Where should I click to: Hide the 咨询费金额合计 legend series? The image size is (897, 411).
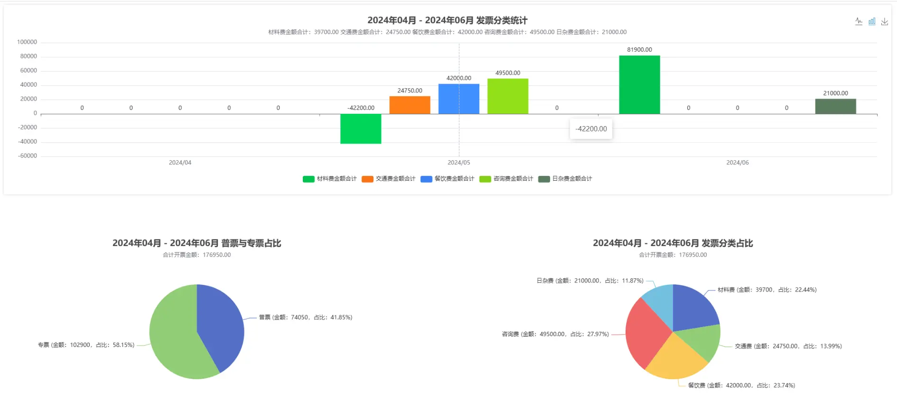click(506, 179)
